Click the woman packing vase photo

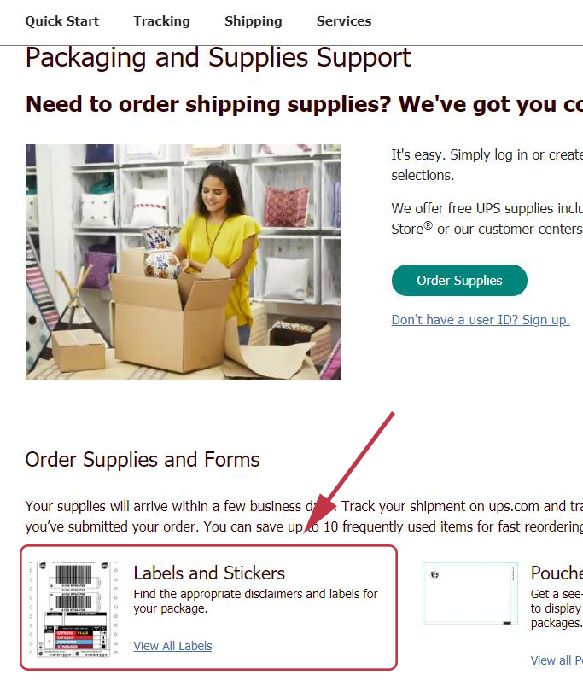(x=183, y=262)
